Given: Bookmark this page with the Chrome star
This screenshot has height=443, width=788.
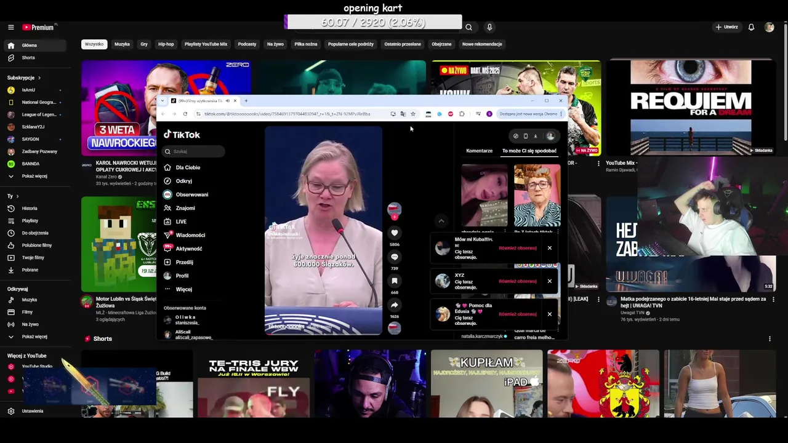Looking at the screenshot, I should click(413, 114).
